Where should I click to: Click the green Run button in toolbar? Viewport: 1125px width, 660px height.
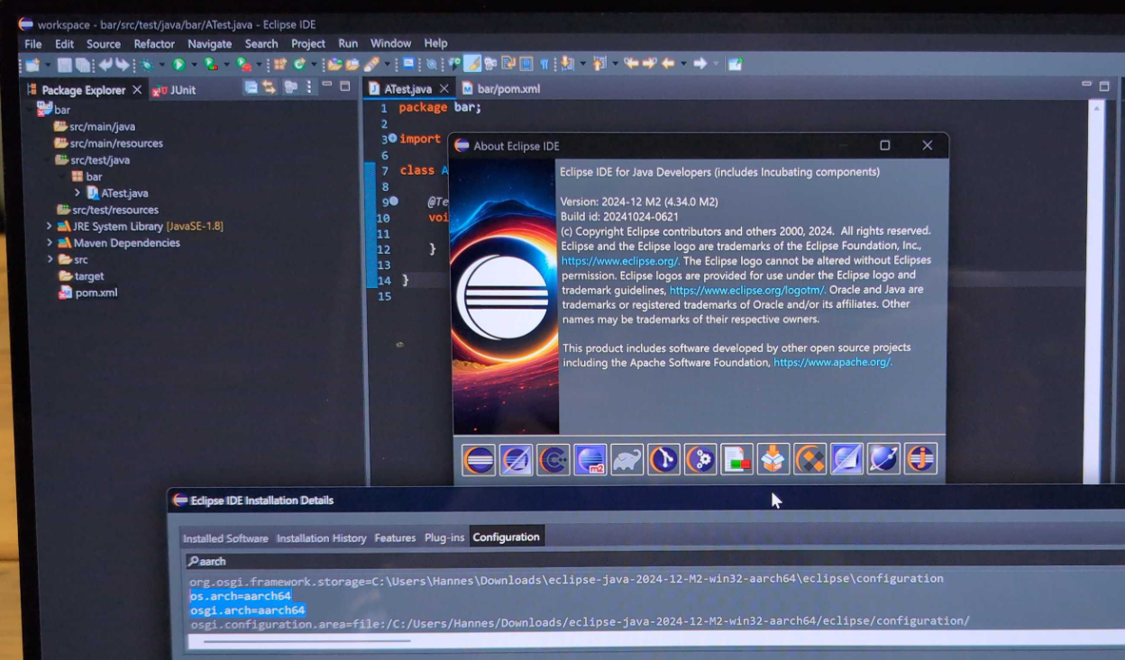coord(178,64)
